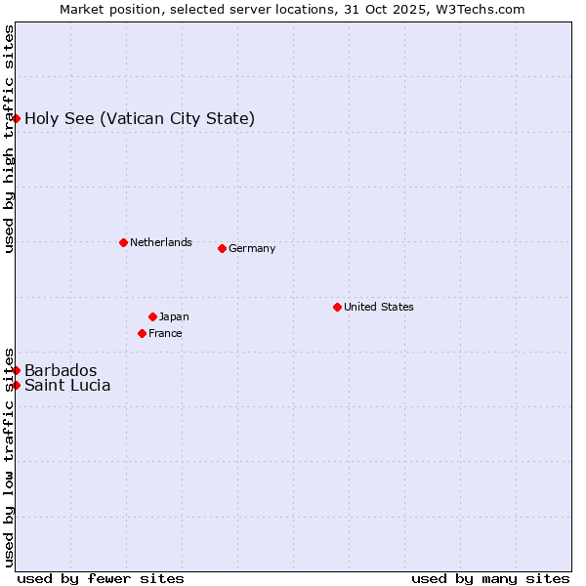This screenshot has height=586, width=586.
Task: Click the Japan red marker
Action: tap(152, 316)
